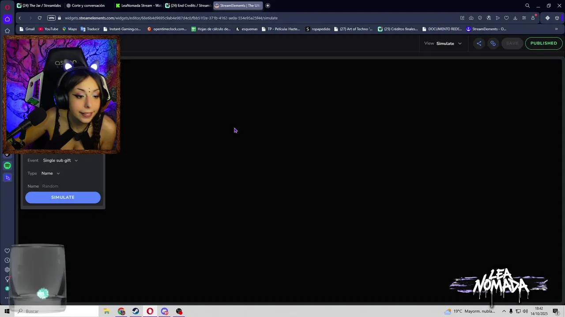
Task: Open the Event Single sub gift dropdown
Action: click(x=60, y=160)
